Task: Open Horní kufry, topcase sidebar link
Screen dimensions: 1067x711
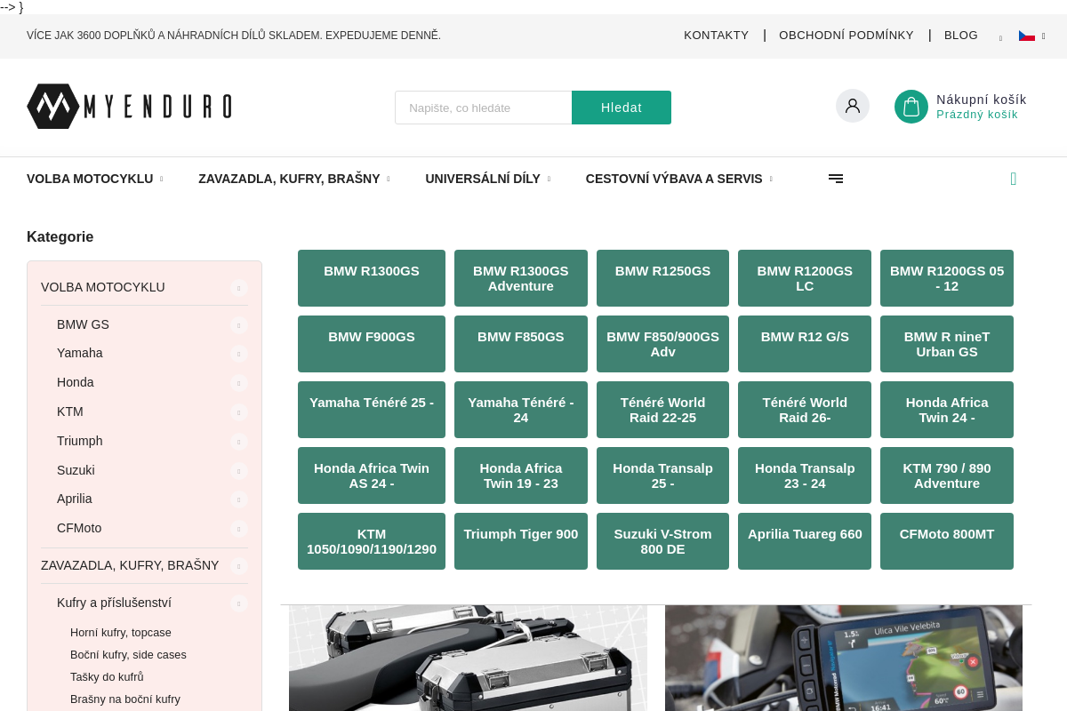Action: tap(121, 633)
